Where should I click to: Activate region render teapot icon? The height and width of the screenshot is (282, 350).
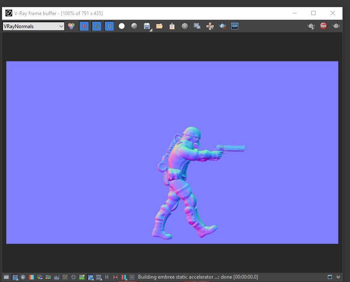pos(222,26)
